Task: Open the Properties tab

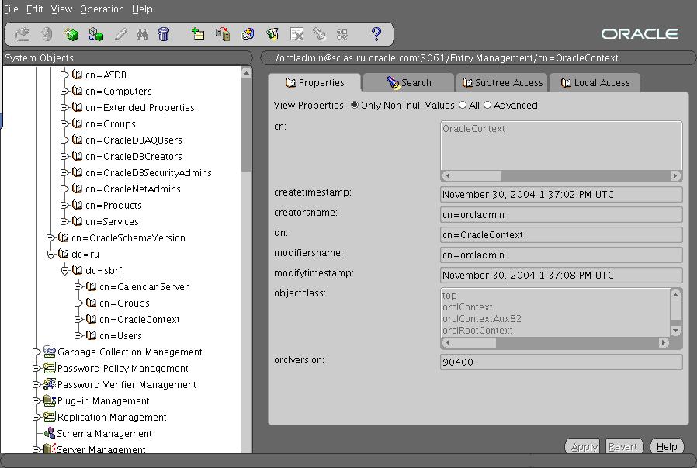Action: point(314,83)
